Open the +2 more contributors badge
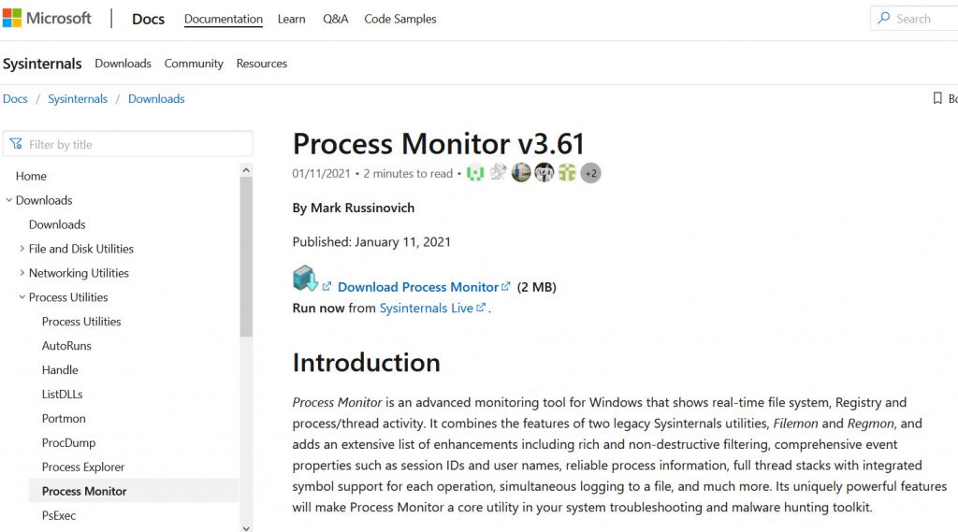Screen dimensions: 958x532 click(590, 173)
